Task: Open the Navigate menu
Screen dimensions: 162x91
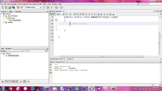Action: 14,4
